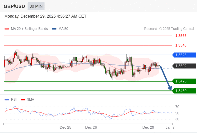Viewport: 197px width, 133px height.
Task: Click the black 1.3502 current price tag
Action: coord(184,66)
